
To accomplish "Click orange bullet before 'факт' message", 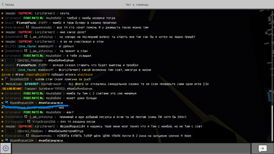I will 2,112.
